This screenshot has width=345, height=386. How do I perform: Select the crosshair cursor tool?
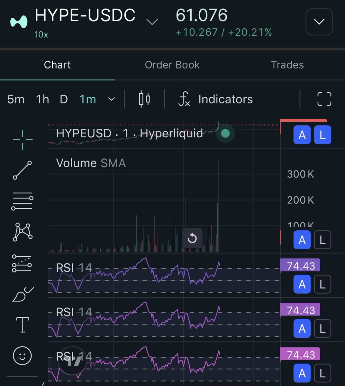tap(23, 140)
